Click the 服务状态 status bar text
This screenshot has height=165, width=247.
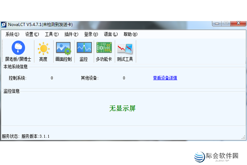[x=10, y=136]
